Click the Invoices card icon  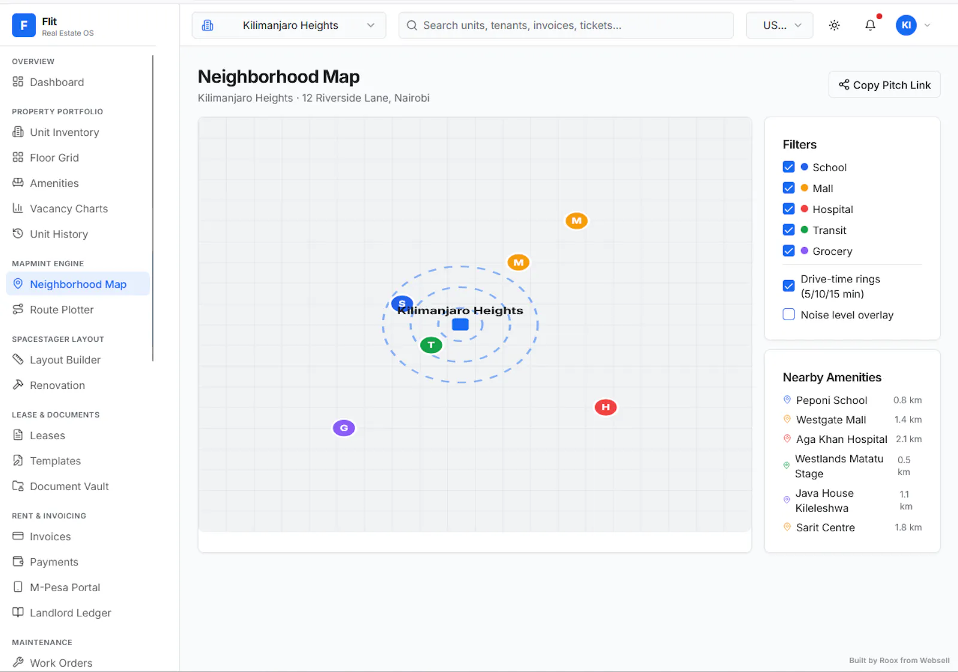click(18, 536)
